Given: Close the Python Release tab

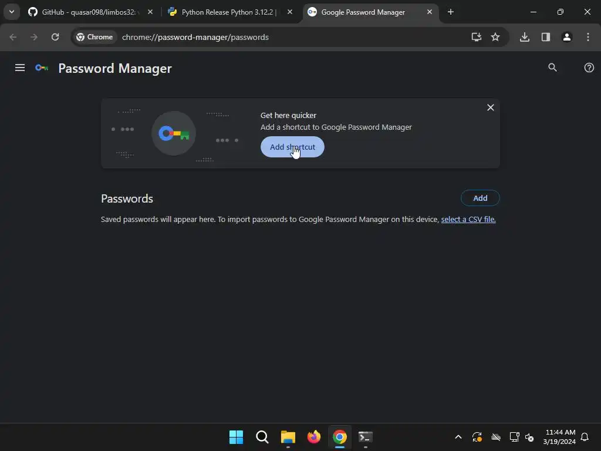Looking at the screenshot, I should (290, 12).
